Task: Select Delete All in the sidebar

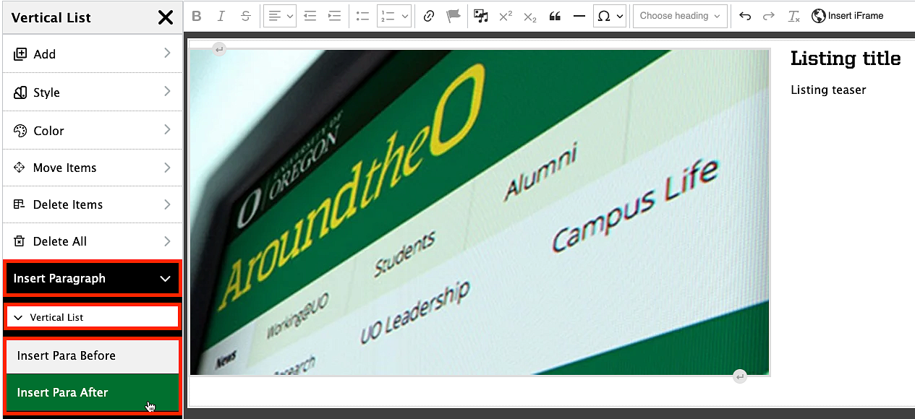Action: tap(63, 241)
